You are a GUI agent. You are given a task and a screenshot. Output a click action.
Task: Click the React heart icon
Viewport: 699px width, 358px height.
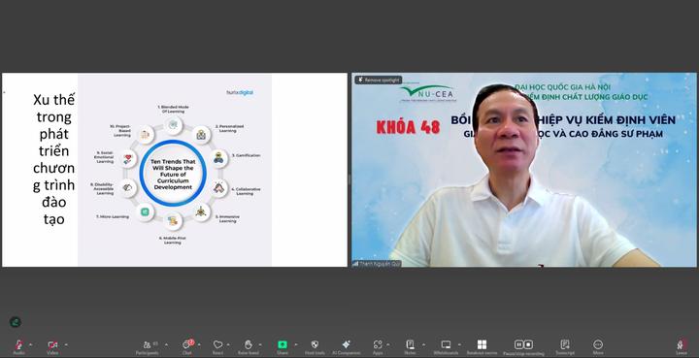pos(217,344)
